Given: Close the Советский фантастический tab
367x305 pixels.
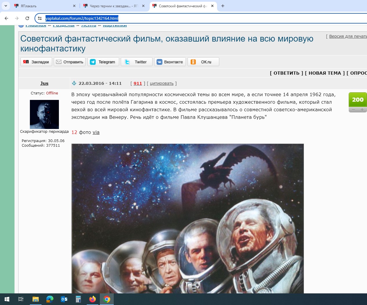Looking at the screenshot, I should pyautogui.click(x=212, y=6).
